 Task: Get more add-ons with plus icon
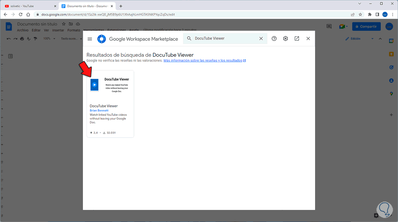[391, 115]
